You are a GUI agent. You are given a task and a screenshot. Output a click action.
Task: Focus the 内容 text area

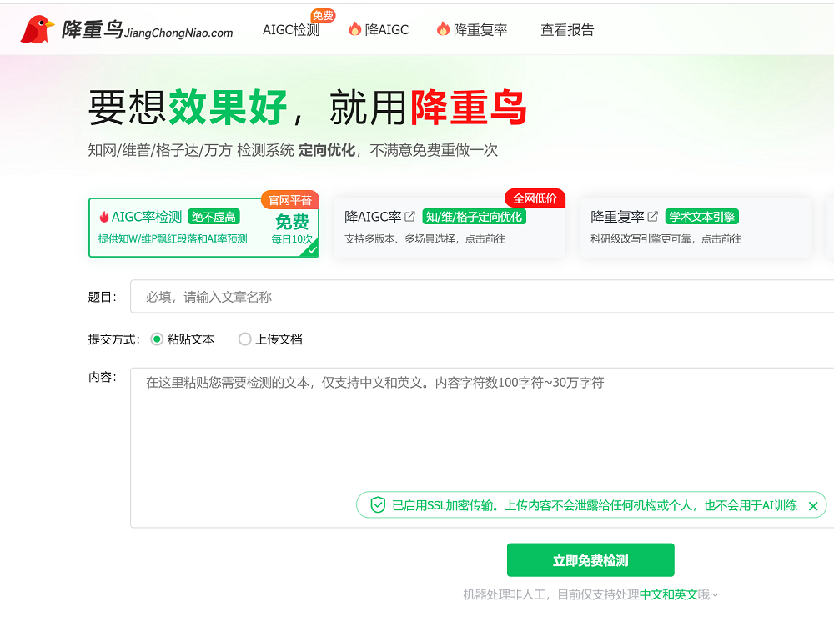coord(482,448)
